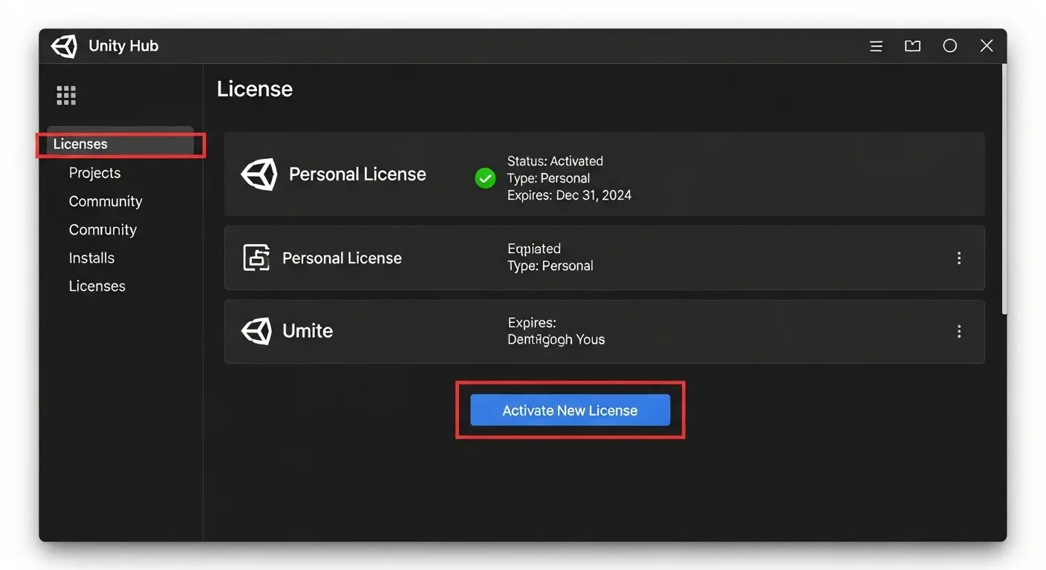The width and height of the screenshot is (1046, 570).
Task: Click the Unity icon next to Personal License
Action: pos(258,174)
